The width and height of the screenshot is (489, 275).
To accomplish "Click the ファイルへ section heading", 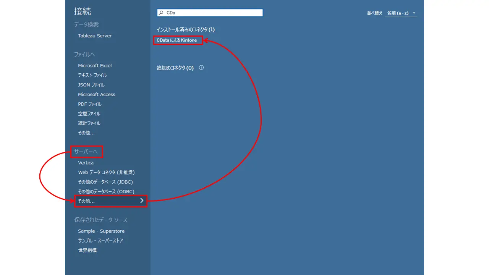I will [x=84, y=54].
